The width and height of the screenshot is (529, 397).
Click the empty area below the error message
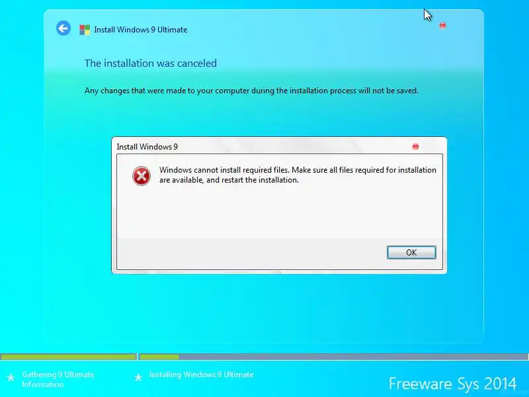point(279,212)
